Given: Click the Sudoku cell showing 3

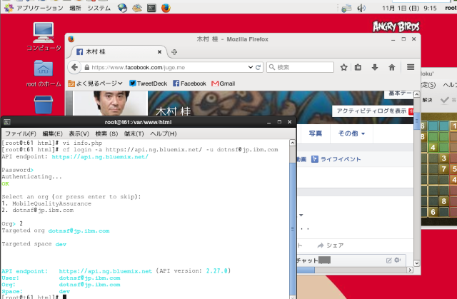Looking at the screenshot, I should [x=444, y=158].
